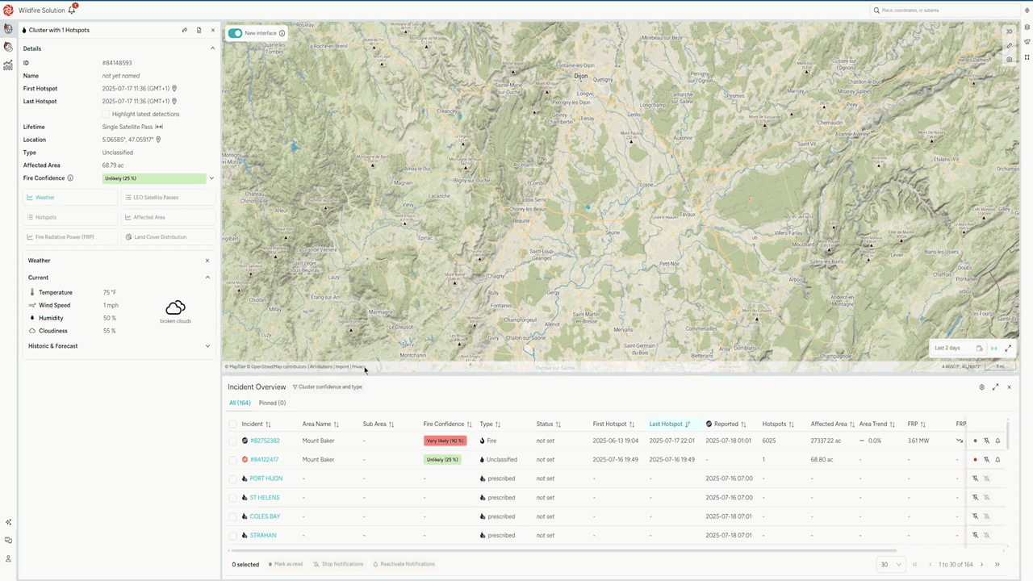This screenshot has height=581, width=1033.
Task: Close the Incident Overview panel
Action: click(x=1009, y=387)
